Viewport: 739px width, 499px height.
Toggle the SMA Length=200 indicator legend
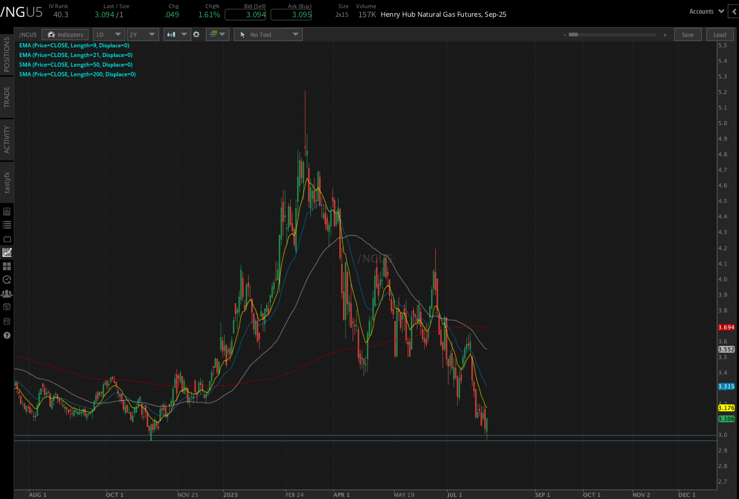click(77, 74)
